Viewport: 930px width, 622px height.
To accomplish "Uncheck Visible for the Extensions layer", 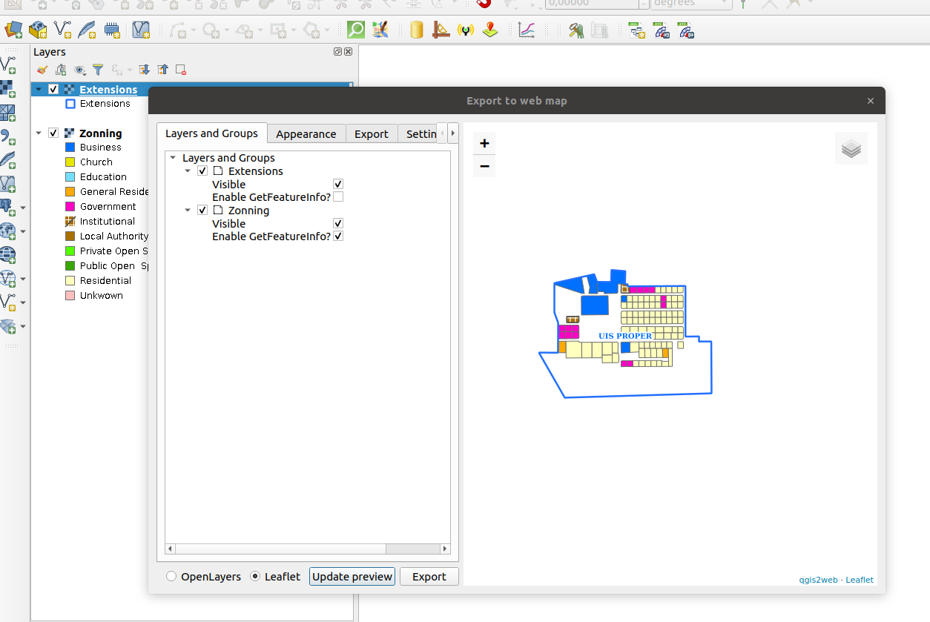I will (x=337, y=184).
